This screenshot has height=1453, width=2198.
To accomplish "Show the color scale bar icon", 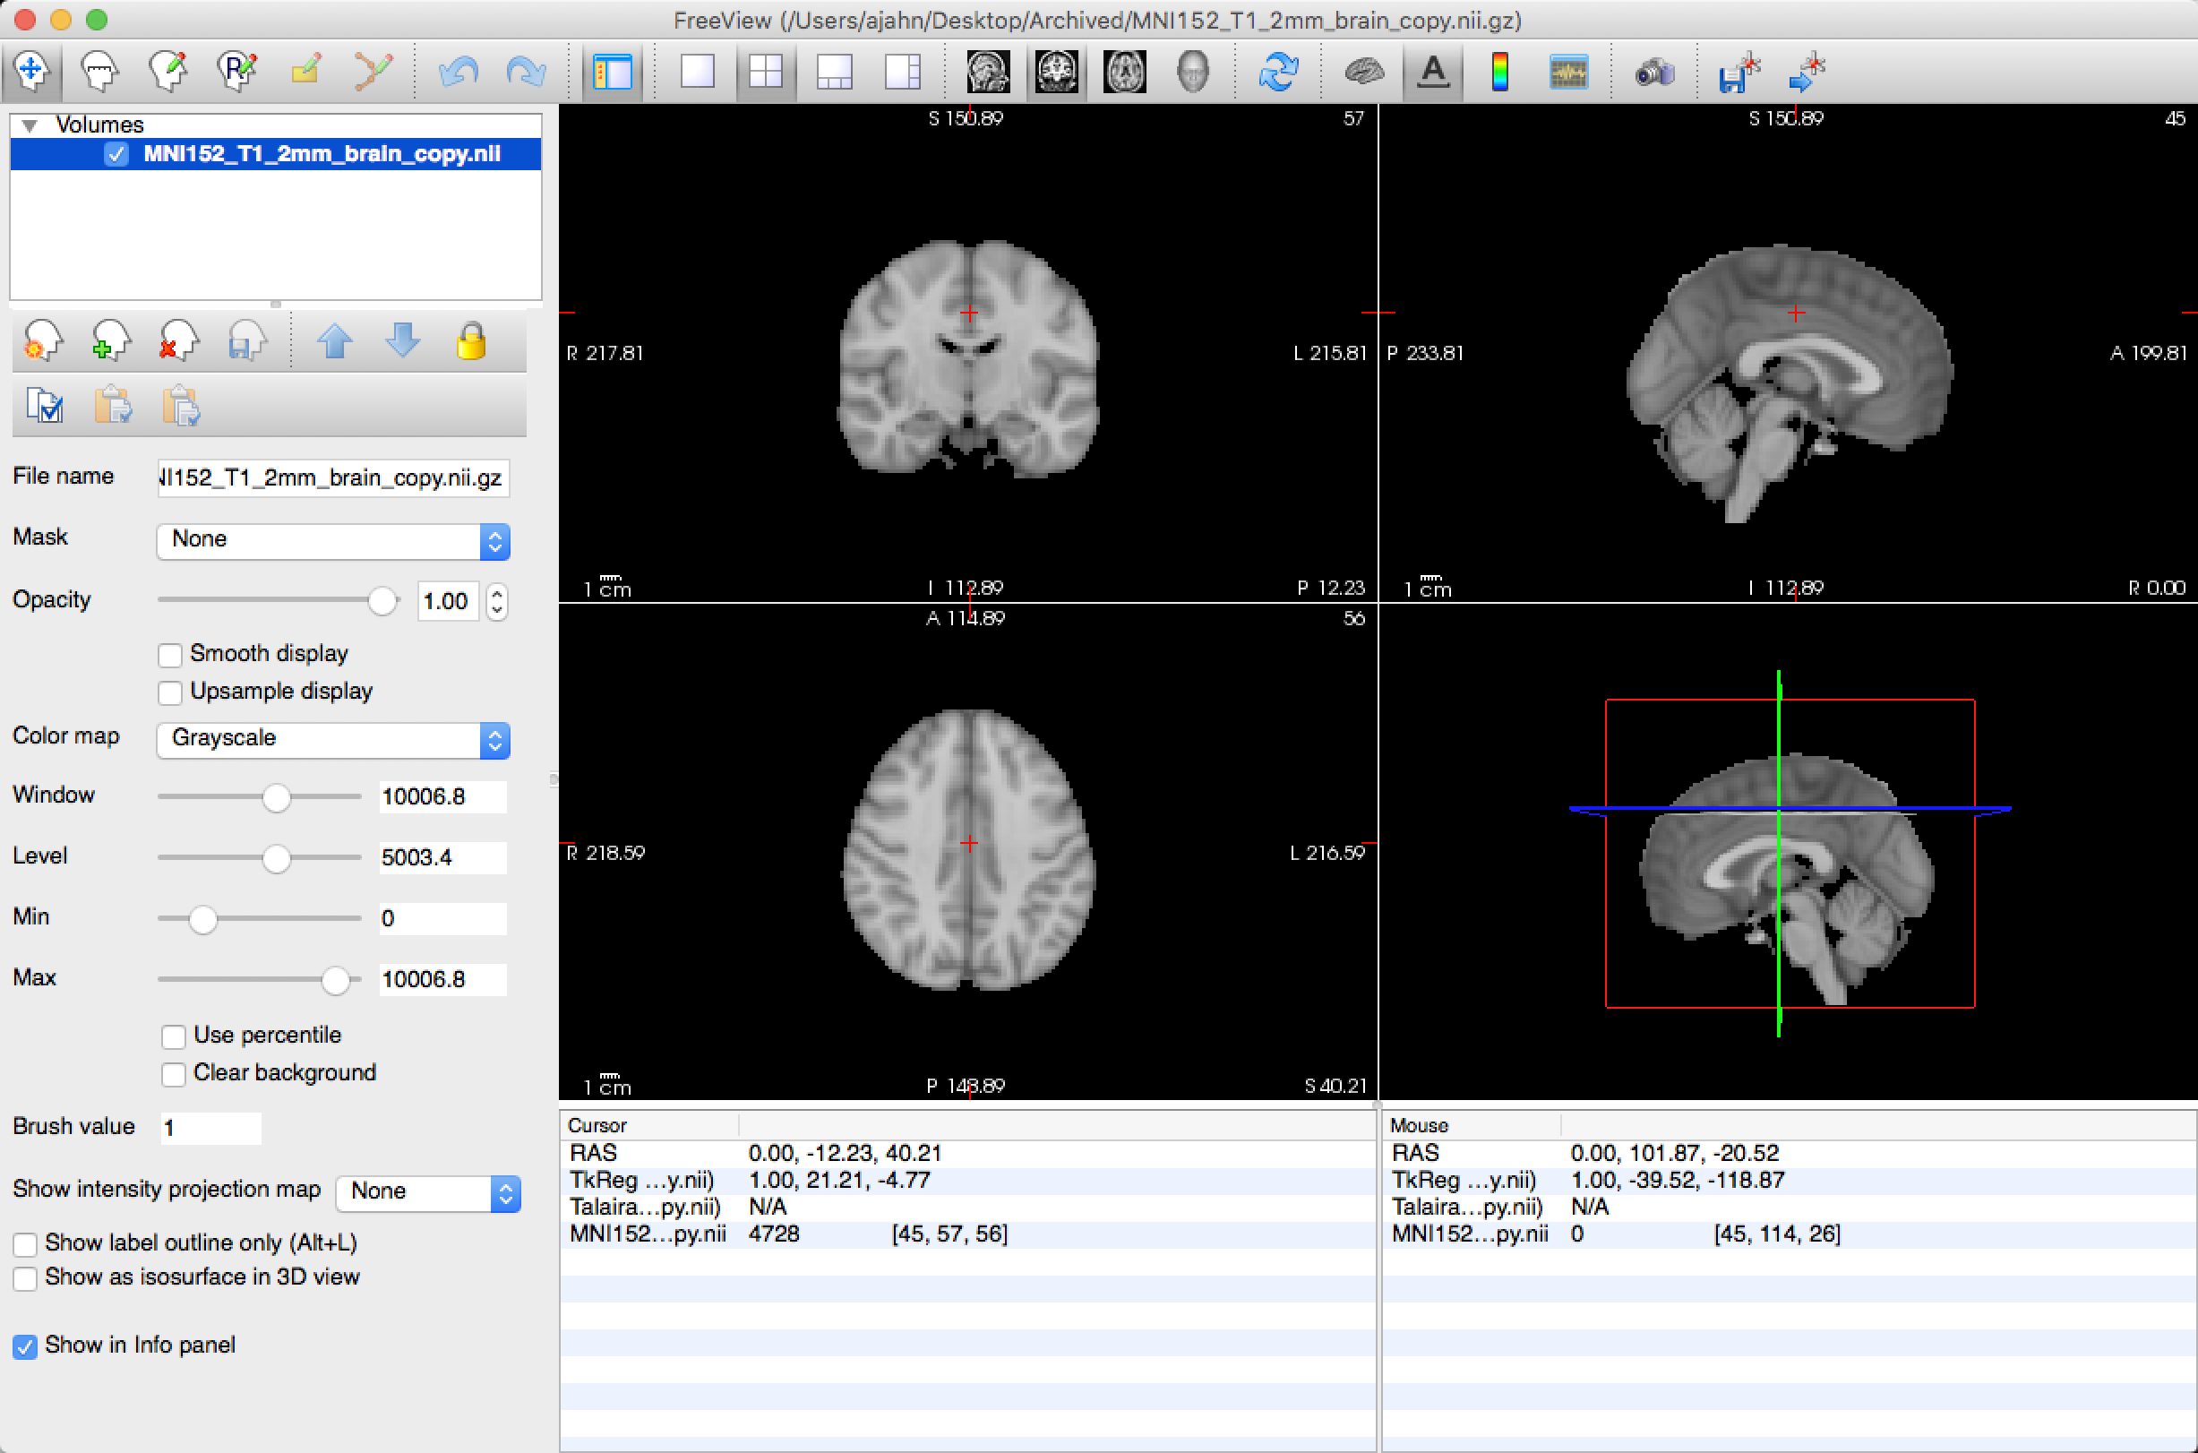I will (1500, 72).
